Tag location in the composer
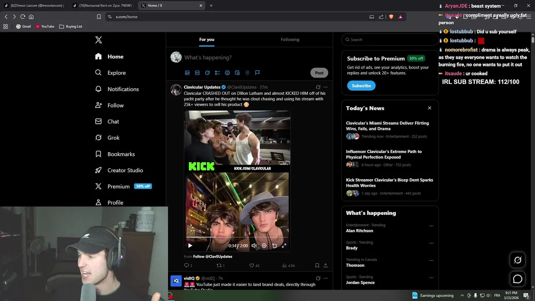 tap(247, 73)
